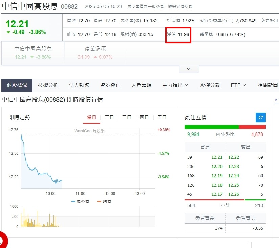
Task: Click the 委買賣差 value 374
Action: [219, 228]
